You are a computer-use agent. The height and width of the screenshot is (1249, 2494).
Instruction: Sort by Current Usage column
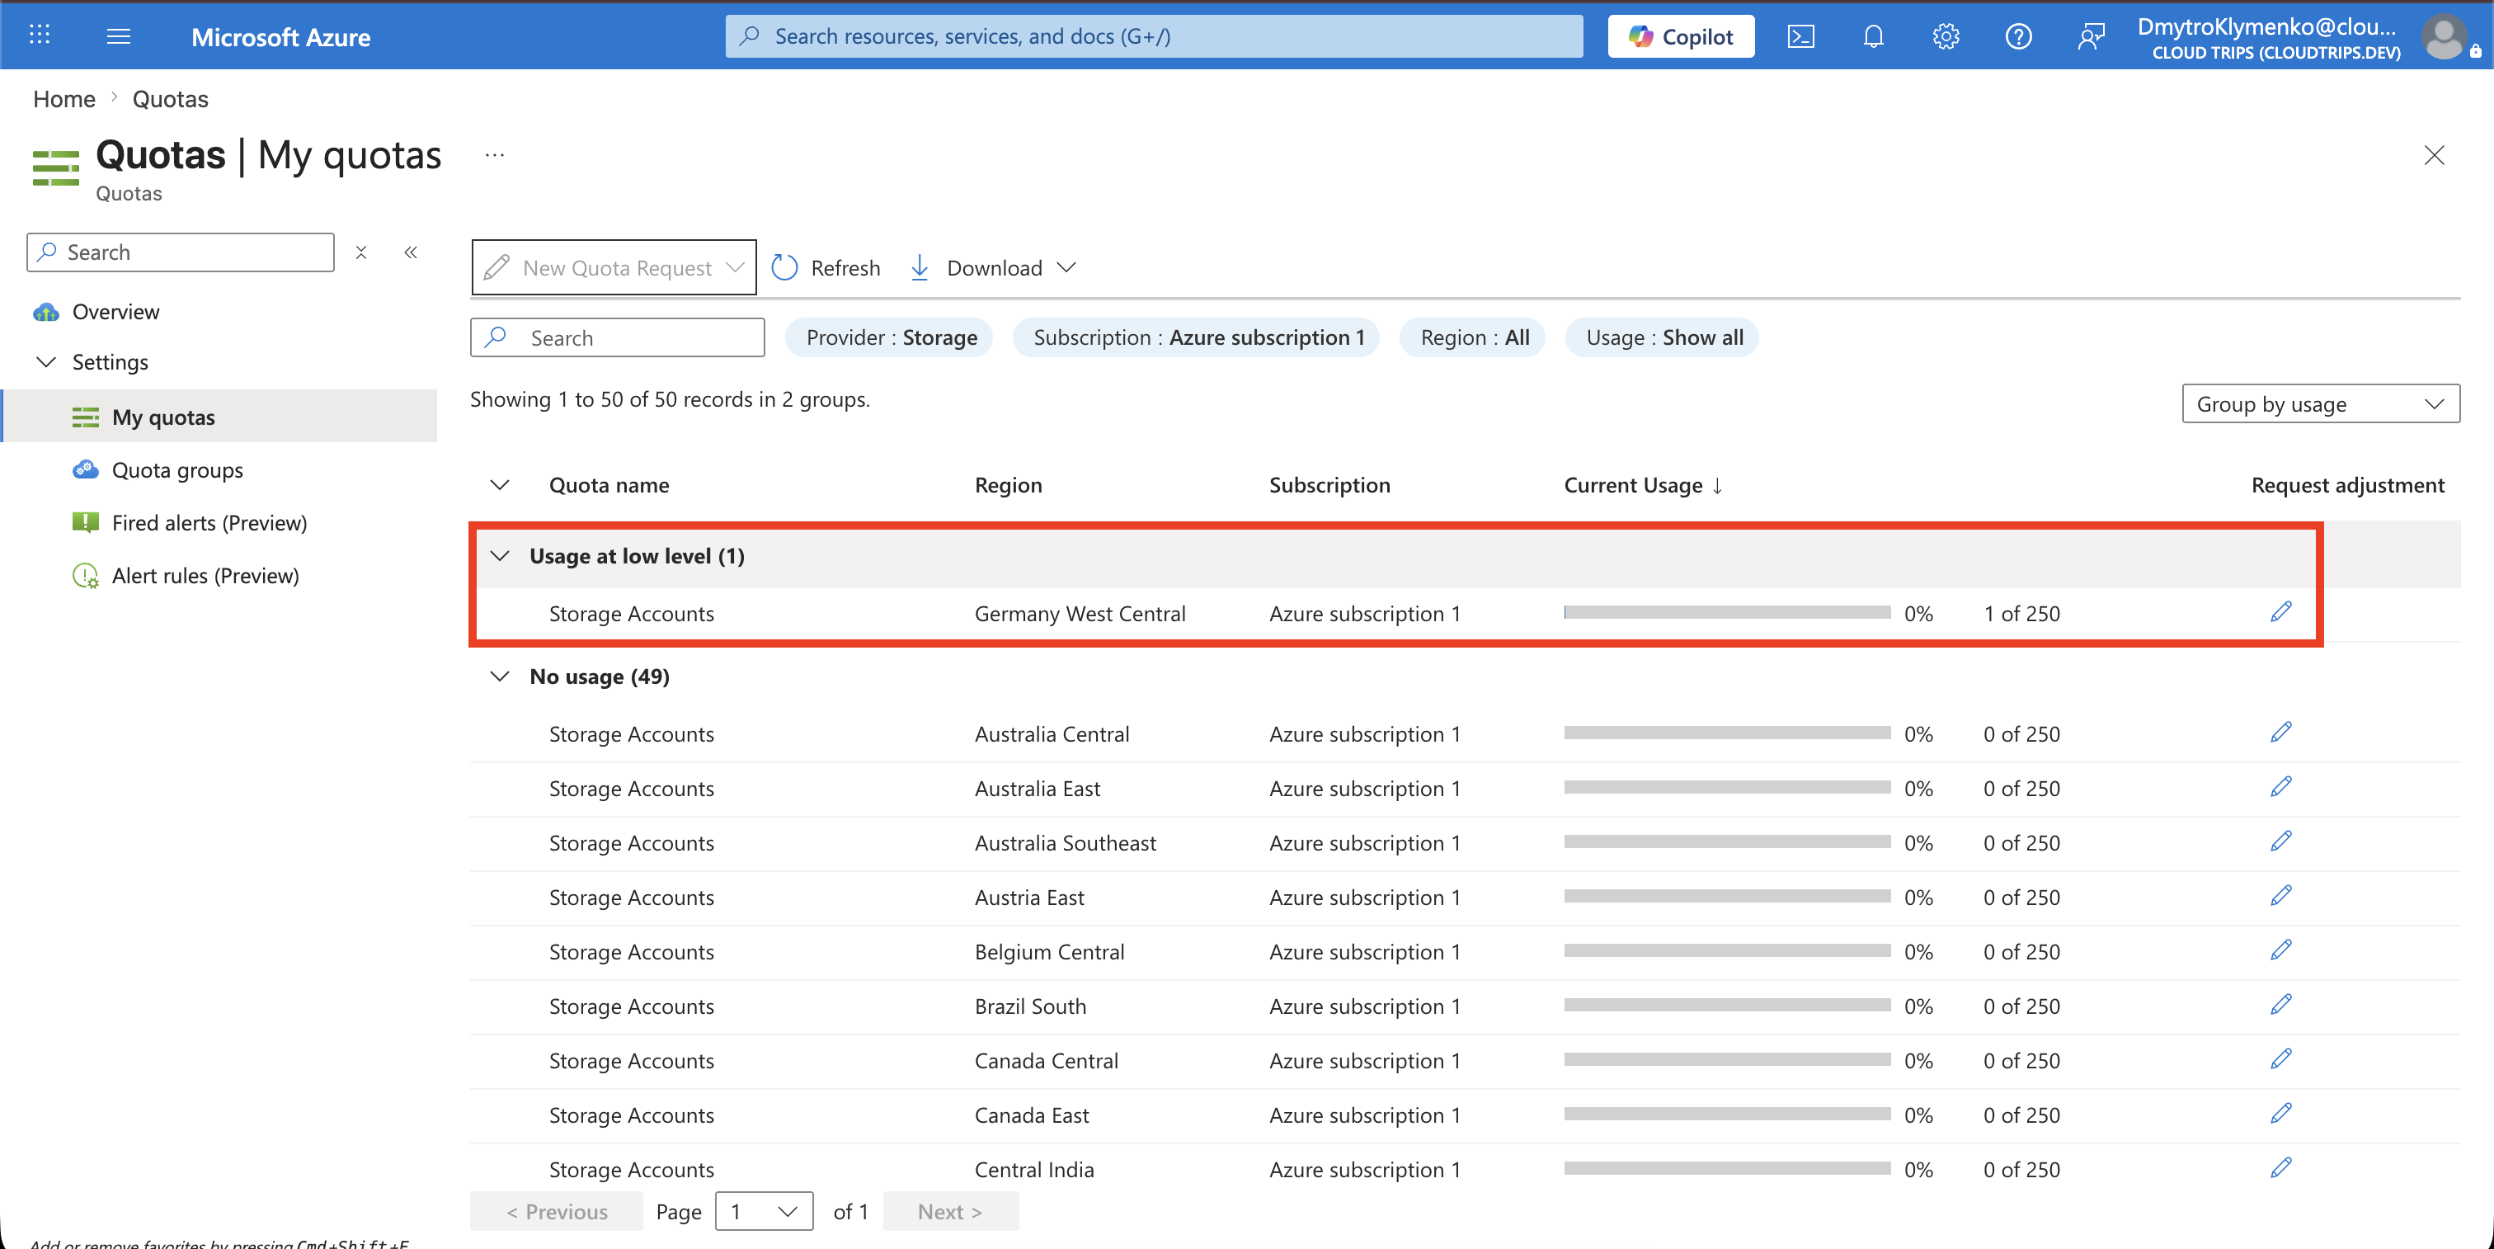point(1643,485)
